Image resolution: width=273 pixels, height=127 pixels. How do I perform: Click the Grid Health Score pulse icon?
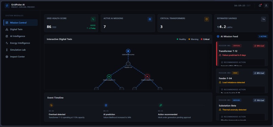pos(93,19)
